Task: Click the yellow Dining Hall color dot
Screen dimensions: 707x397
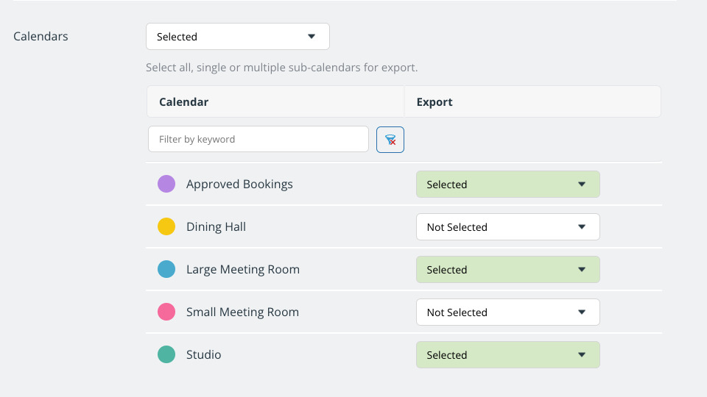Action: point(166,226)
